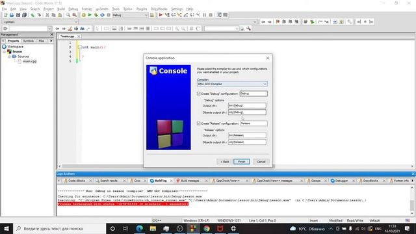
Task: Click the Zoom in icon on third toolbar
Action: point(177,29)
